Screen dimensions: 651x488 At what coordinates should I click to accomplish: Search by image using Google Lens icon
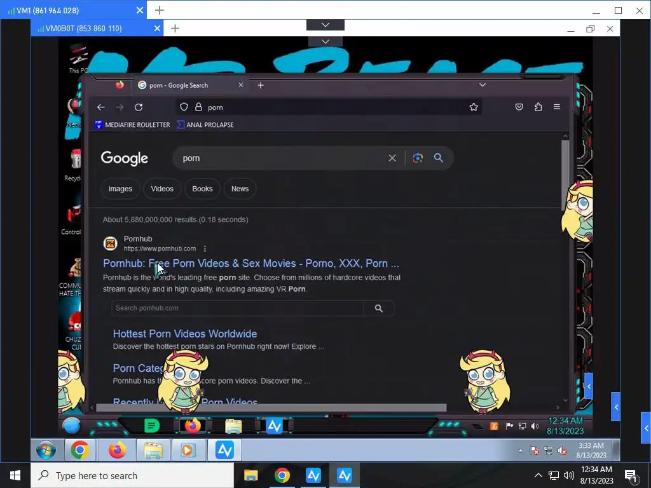pyautogui.click(x=418, y=158)
